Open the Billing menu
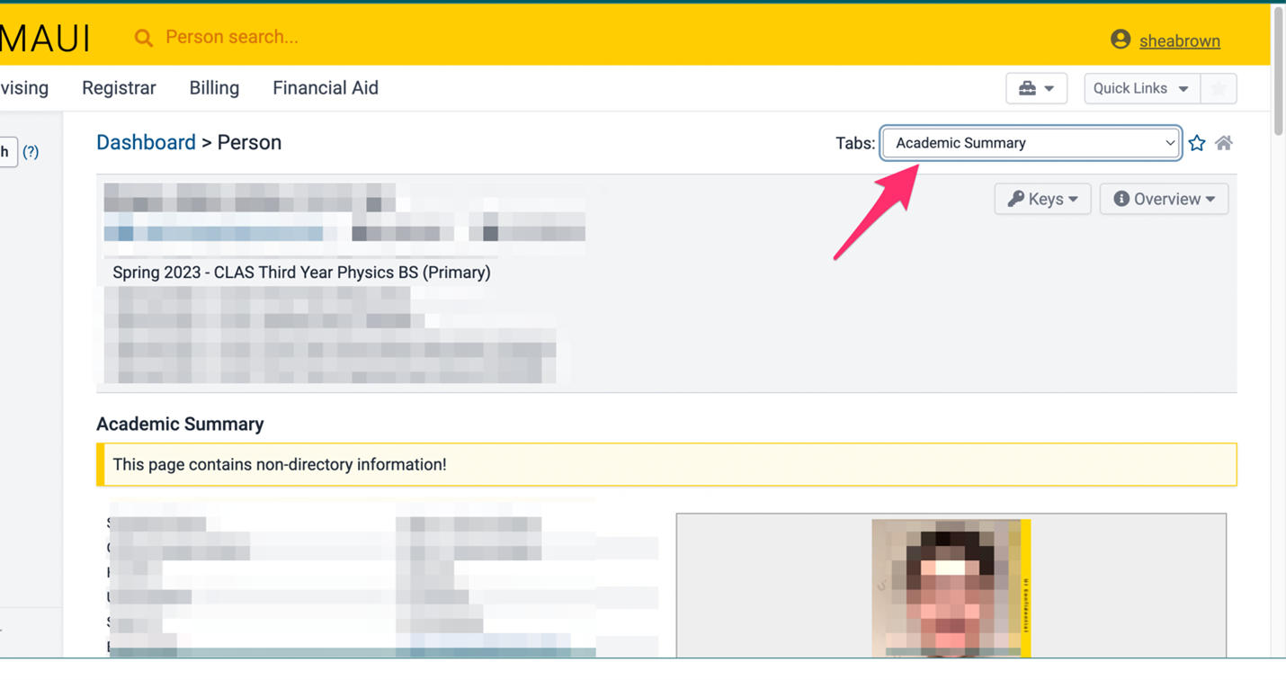 (214, 88)
